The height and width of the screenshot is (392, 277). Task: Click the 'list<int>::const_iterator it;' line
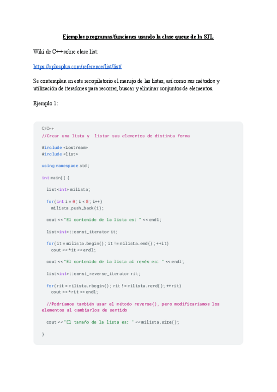82,232
